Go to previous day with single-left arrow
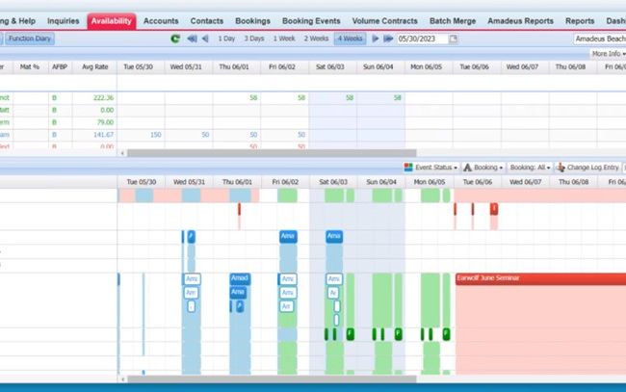Image resolution: width=626 pixels, height=392 pixels. [205, 39]
